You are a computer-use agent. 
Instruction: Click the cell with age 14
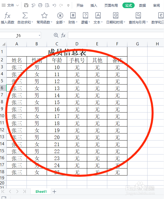pos(57,95)
